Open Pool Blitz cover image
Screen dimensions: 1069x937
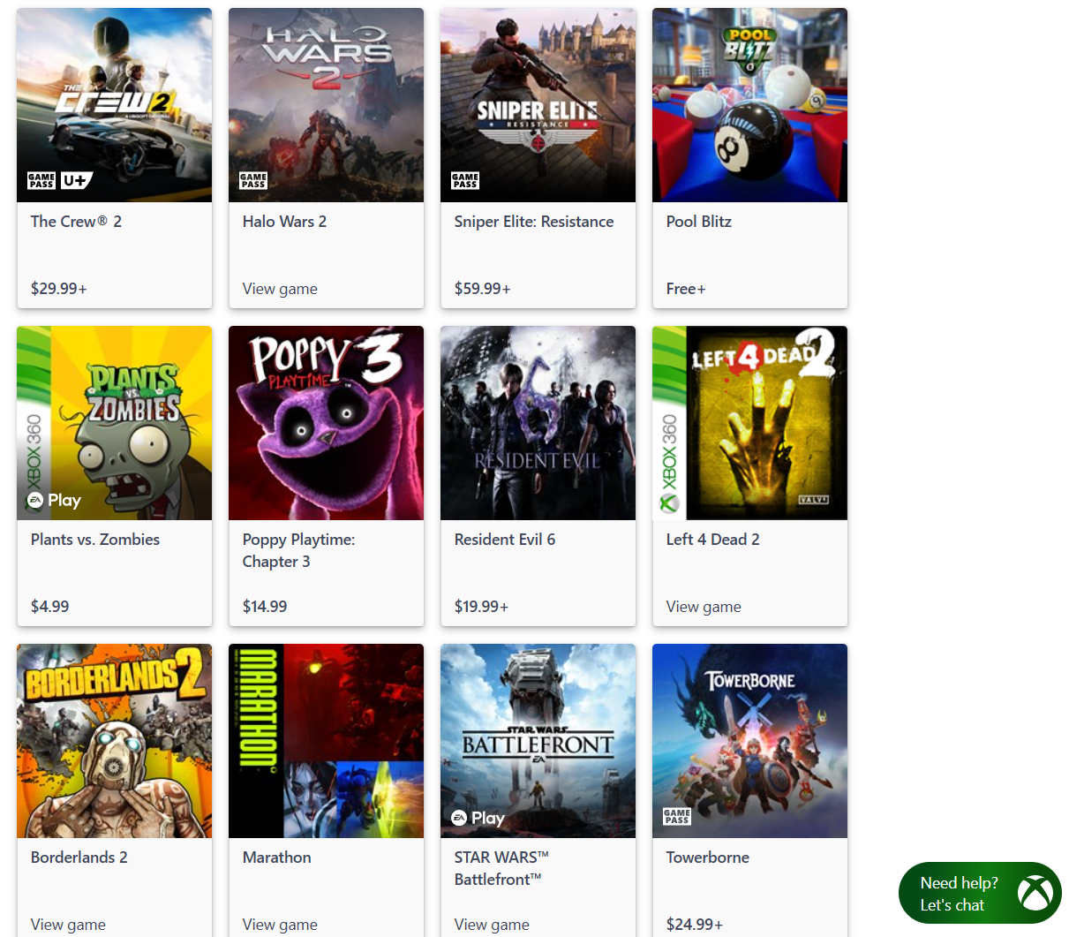click(x=750, y=105)
